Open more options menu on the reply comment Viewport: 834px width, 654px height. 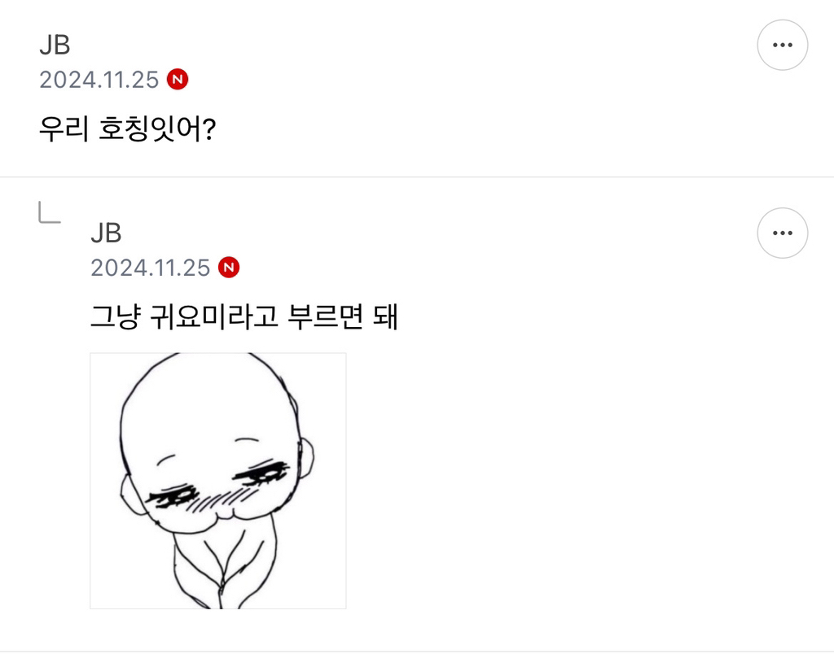pyautogui.click(x=783, y=233)
